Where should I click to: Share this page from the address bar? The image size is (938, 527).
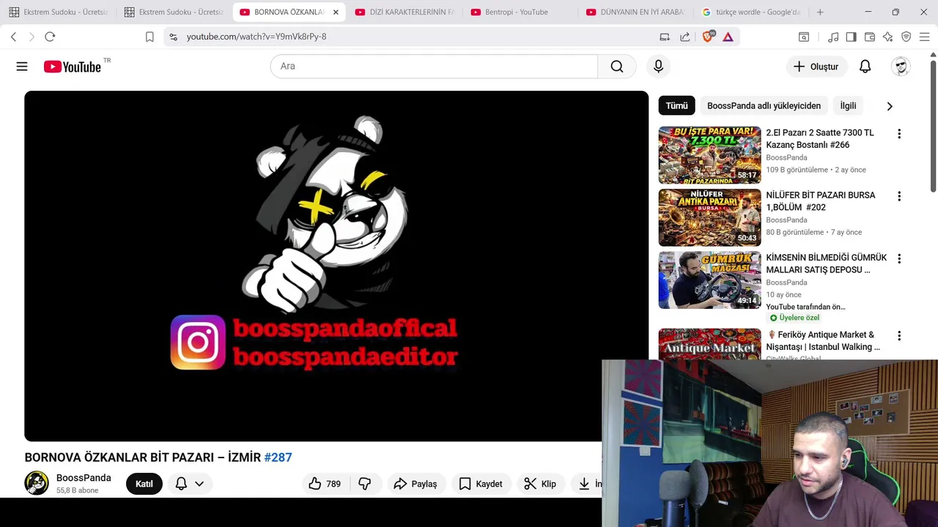pos(684,37)
